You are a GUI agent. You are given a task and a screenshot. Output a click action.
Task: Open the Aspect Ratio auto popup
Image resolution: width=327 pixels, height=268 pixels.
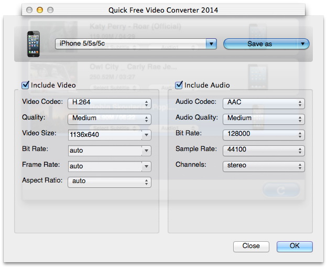[x=110, y=182]
